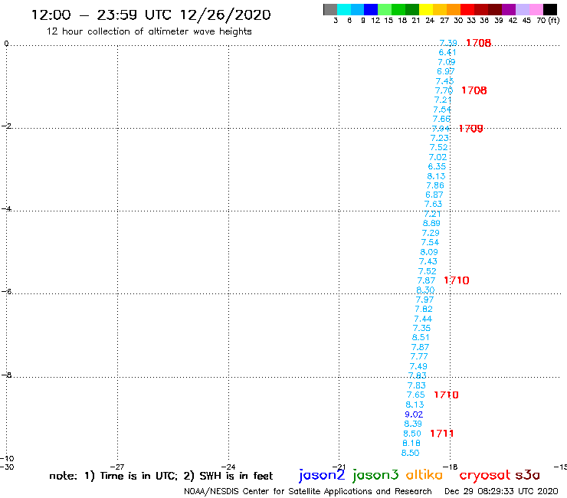This screenshot has width=567, height=498.
Task: Click the '70 (ft)' color scale label
Action: [548, 21]
